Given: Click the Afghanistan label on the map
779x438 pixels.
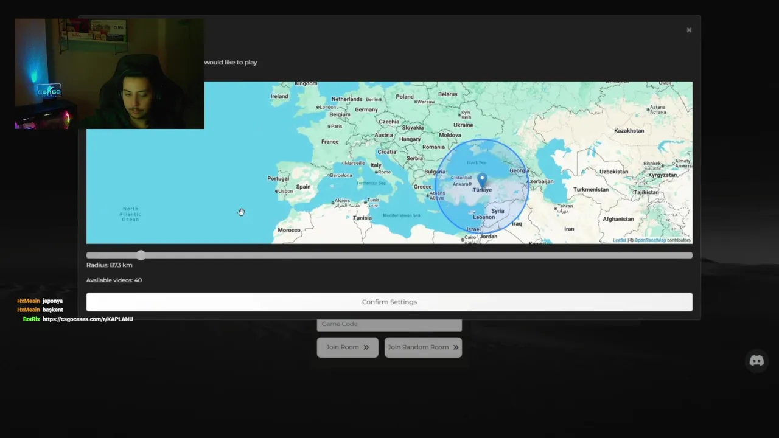Looking at the screenshot, I should pyautogui.click(x=618, y=219).
